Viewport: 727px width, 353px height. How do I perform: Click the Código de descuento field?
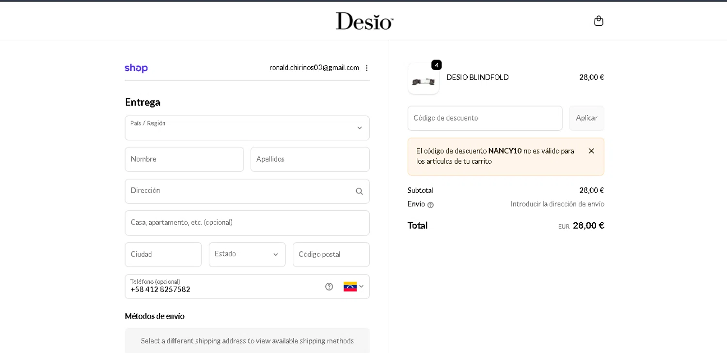point(485,118)
